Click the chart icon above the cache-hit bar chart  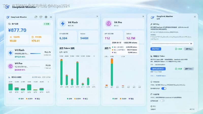click(x=9, y=77)
